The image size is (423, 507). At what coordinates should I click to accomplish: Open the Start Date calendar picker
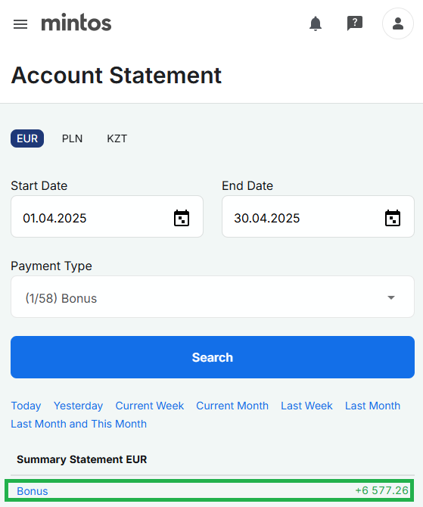pos(182,218)
